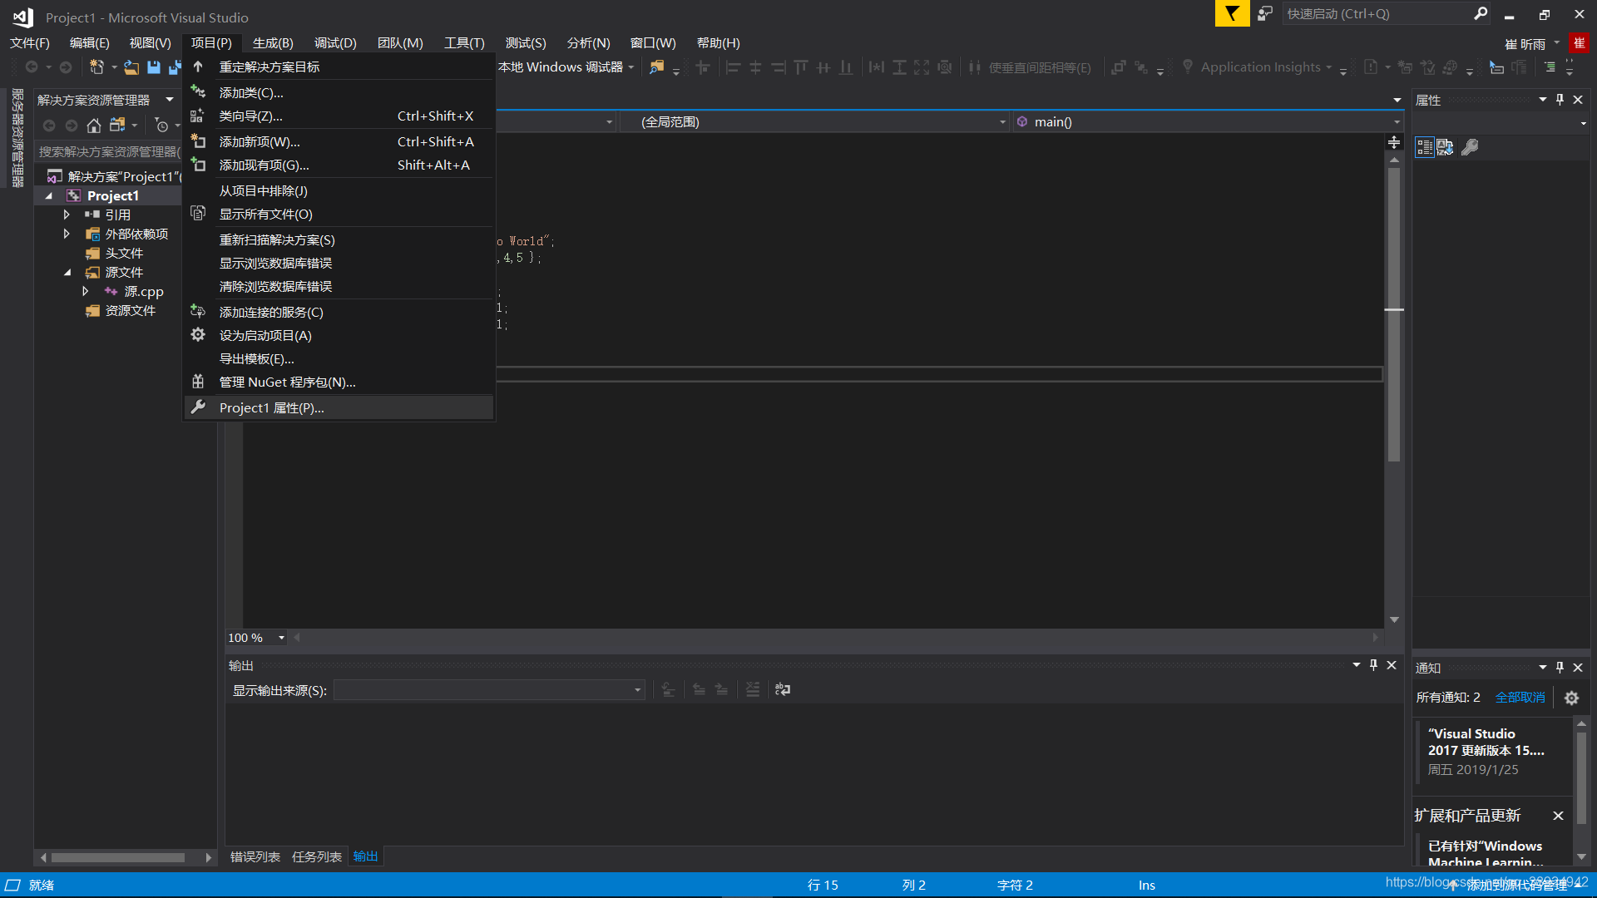1597x898 pixels.
Task: Switch to the 输出 tab
Action: click(366, 856)
